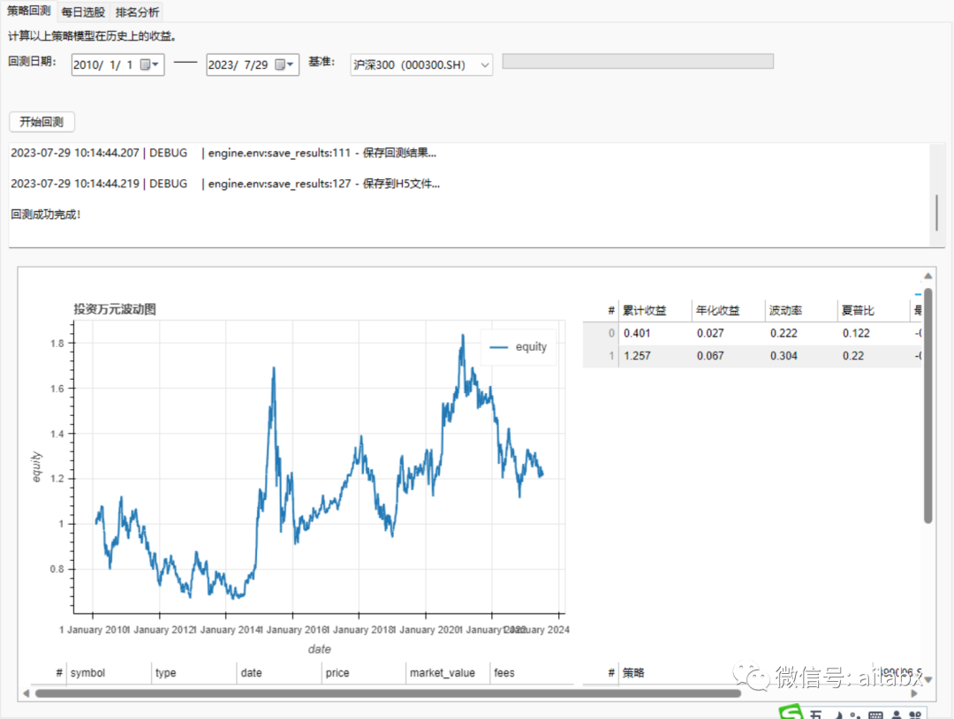Viewport: 954px width, 719px height.
Task: Start the backtest with 开始回测
Action: (42, 122)
